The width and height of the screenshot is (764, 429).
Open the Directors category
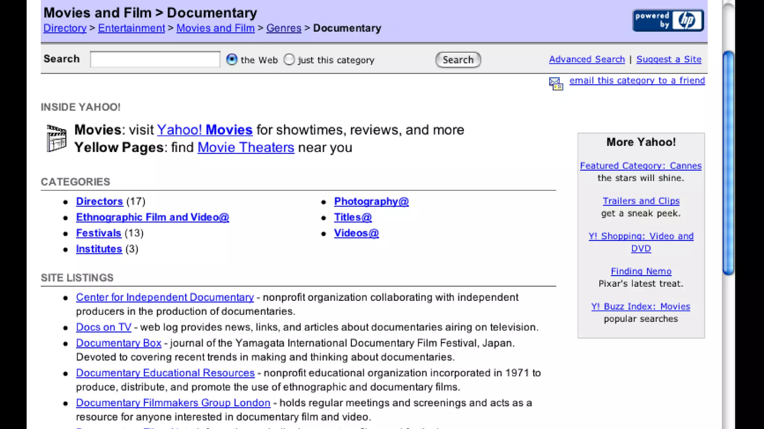[x=99, y=201]
